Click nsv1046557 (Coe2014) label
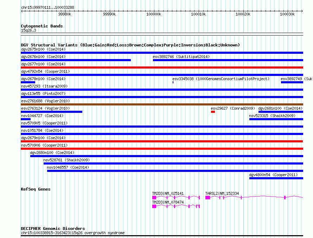This screenshot has height=238, width=313. coord(68,167)
